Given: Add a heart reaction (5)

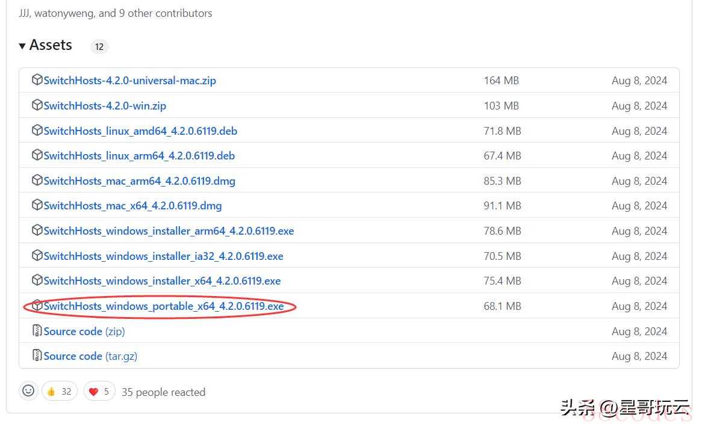Looking at the screenshot, I should pyautogui.click(x=99, y=392).
